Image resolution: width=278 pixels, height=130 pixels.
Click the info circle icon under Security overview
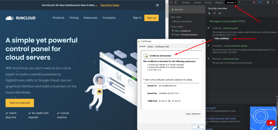pyautogui.click(x=214, y=13)
